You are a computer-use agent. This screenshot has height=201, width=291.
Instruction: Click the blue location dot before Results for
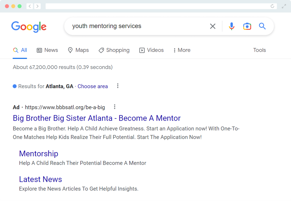(15, 86)
